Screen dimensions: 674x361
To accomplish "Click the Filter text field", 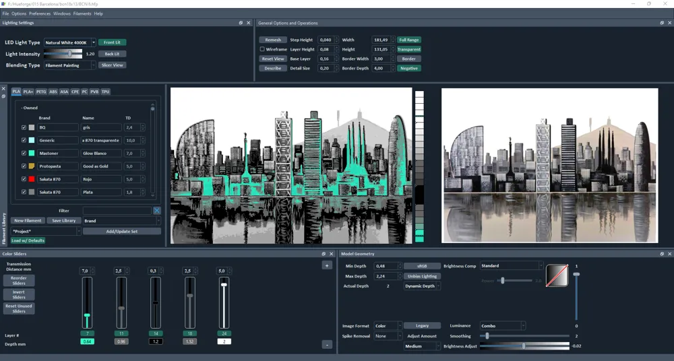I will 117,211.
